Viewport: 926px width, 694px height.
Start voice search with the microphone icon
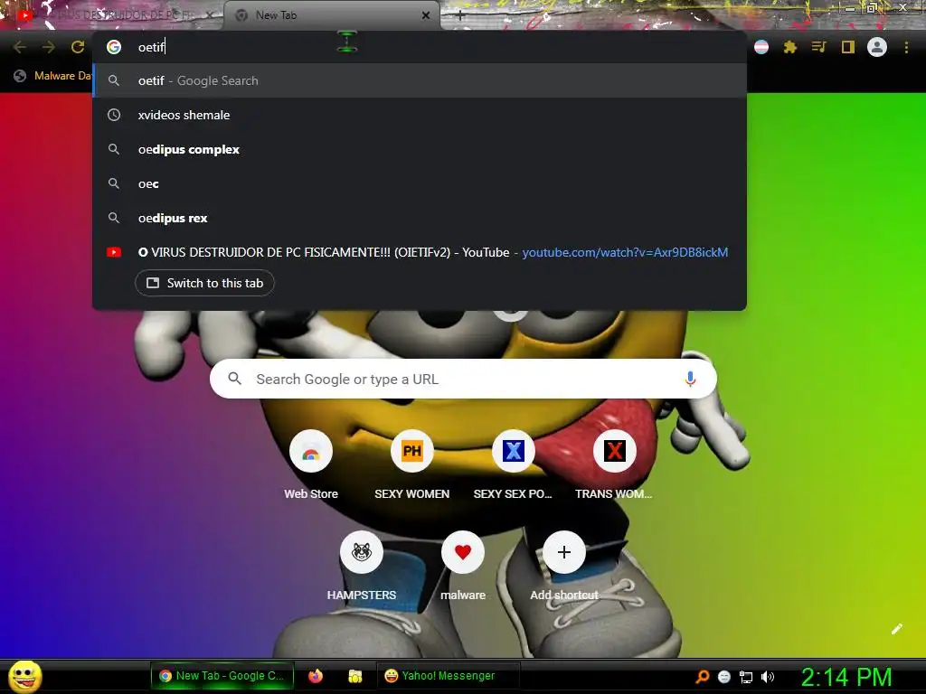coord(690,379)
